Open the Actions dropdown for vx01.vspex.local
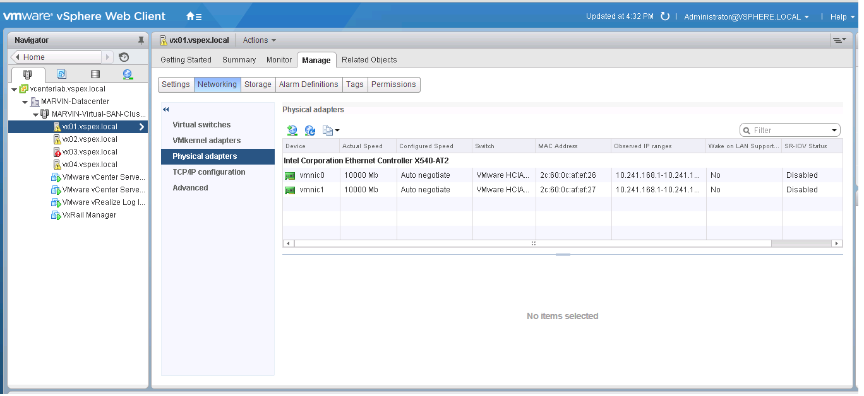The height and width of the screenshot is (396, 864). pos(259,40)
